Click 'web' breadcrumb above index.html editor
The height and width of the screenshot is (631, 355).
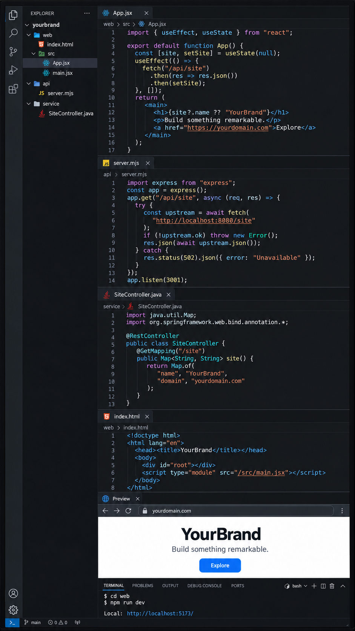109,428
